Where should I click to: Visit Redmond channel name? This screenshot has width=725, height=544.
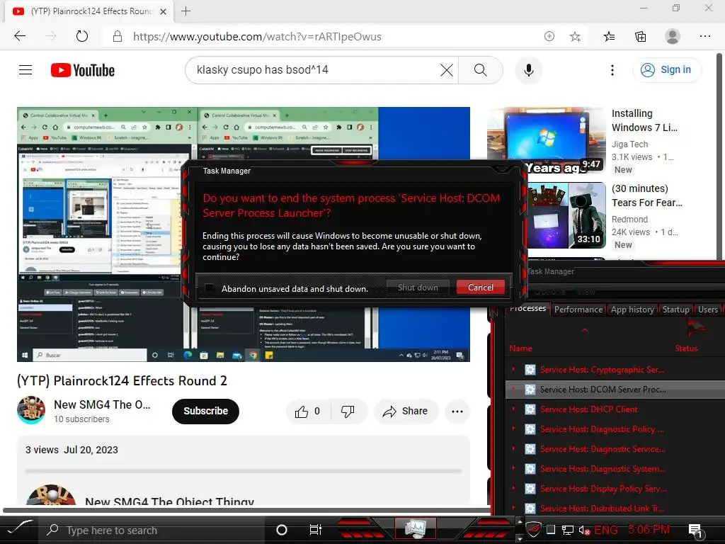(629, 220)
